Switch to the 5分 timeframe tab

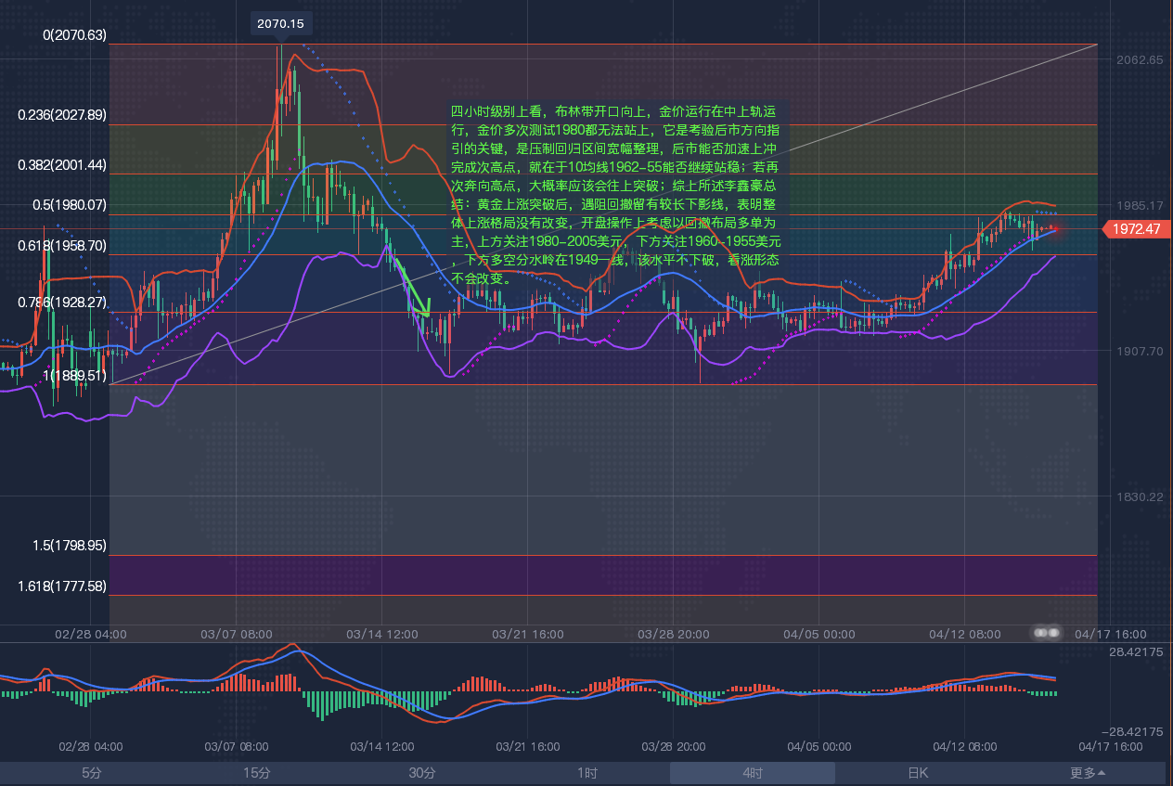coord(91,773)
